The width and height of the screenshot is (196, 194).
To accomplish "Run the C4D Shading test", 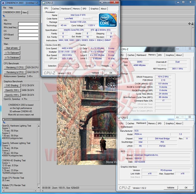I will click(12, 86).
